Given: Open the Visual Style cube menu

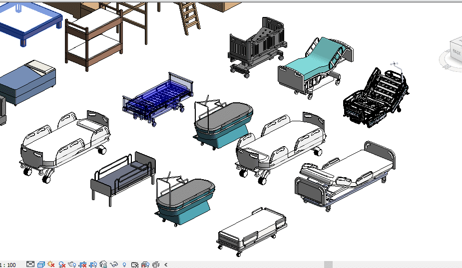Looking at the screenshot, I should (x=41, y=265).
